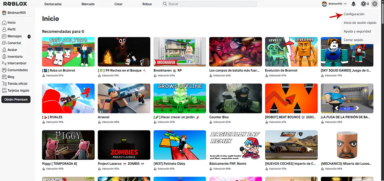Open Comunidades in the sidebar

tap(18, 70)
